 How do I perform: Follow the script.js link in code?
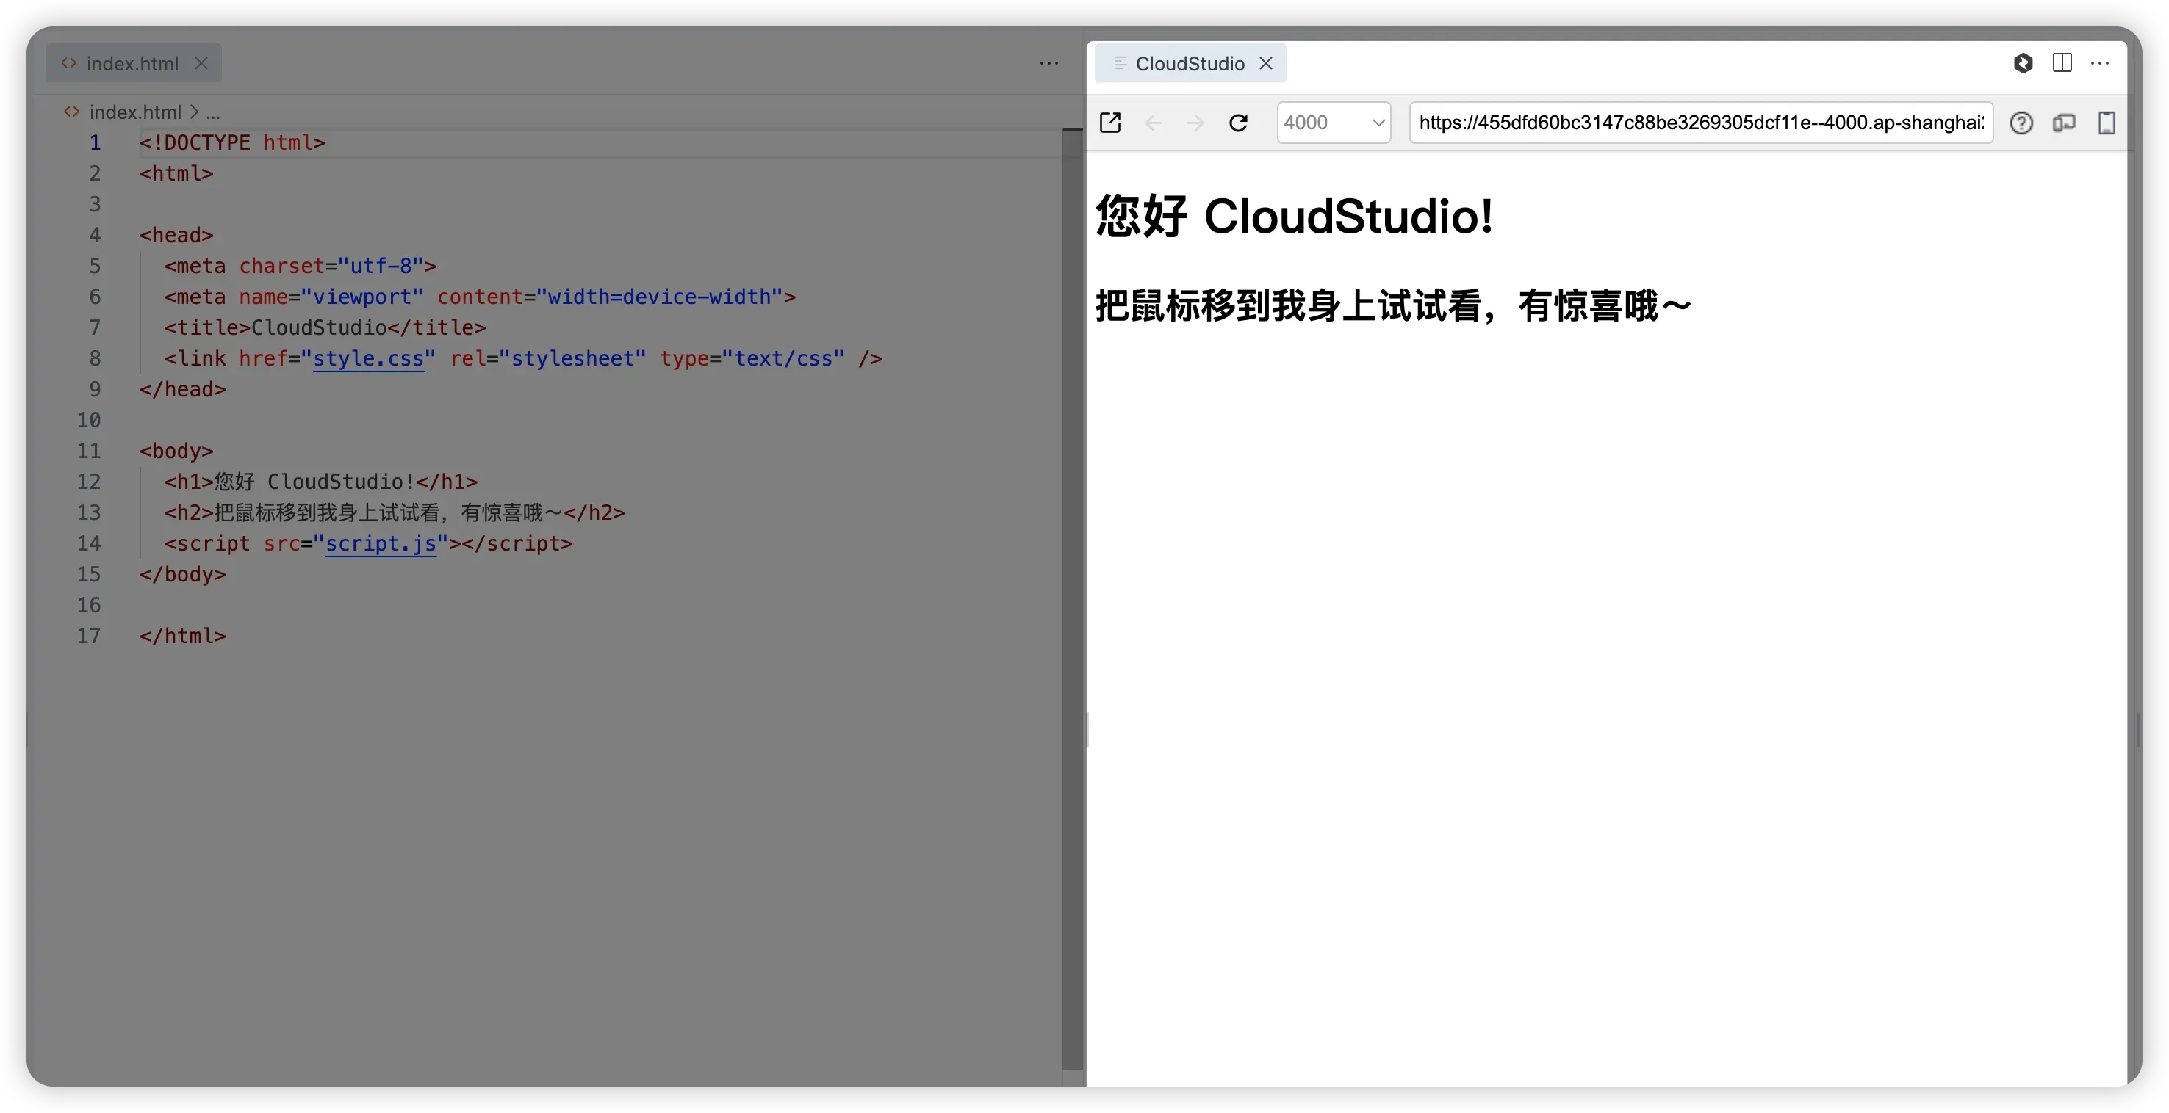[x=381, y=543]
